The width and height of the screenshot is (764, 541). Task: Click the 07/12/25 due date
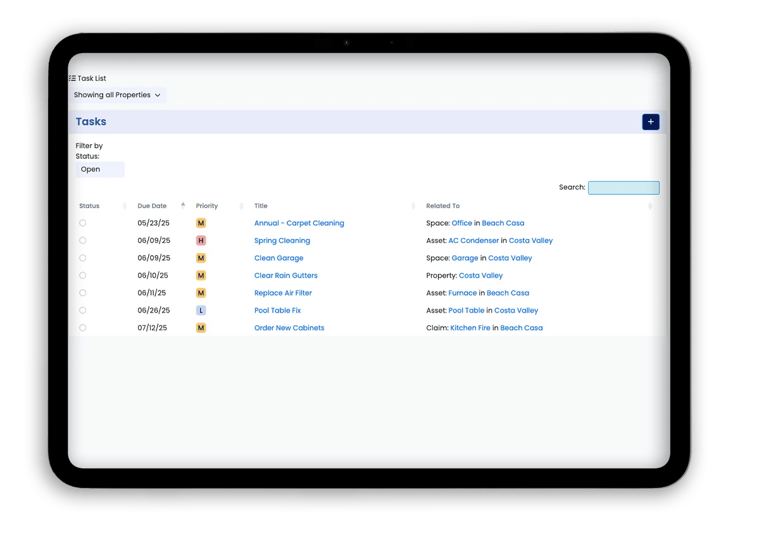(153, 328)
